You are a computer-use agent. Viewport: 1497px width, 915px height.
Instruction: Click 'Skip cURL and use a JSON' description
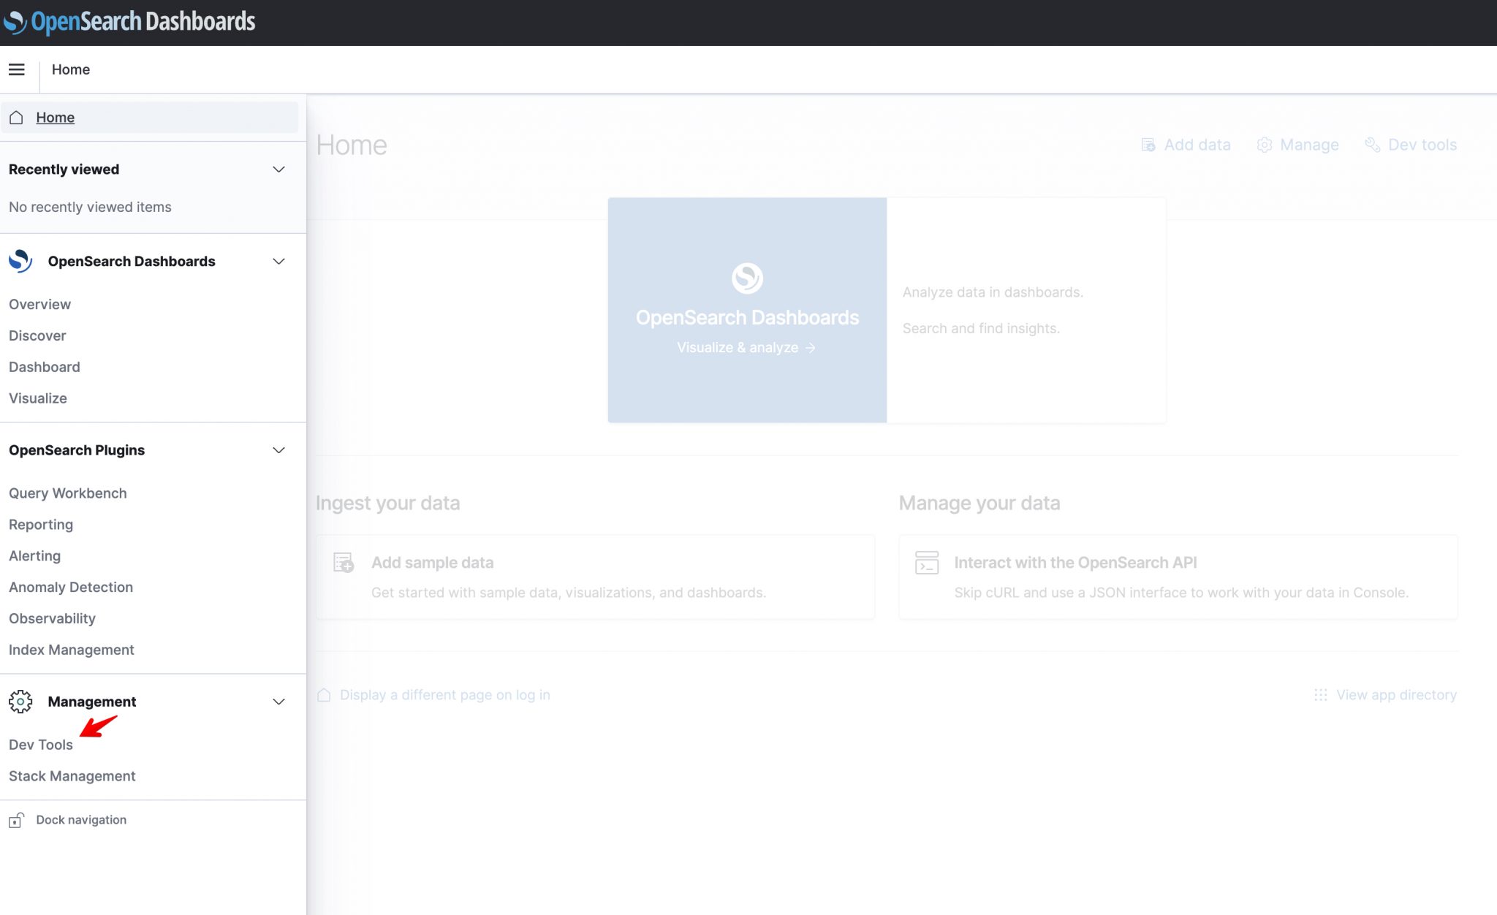pos(1181,593)
